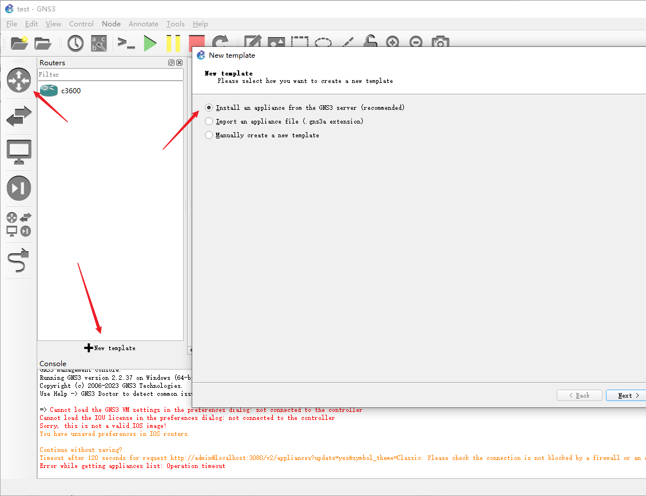Click 'Copyright (c) 2006-2023 GNS3 Technologies' line
This screenshot has width=646, height=496.
(111, 386)
